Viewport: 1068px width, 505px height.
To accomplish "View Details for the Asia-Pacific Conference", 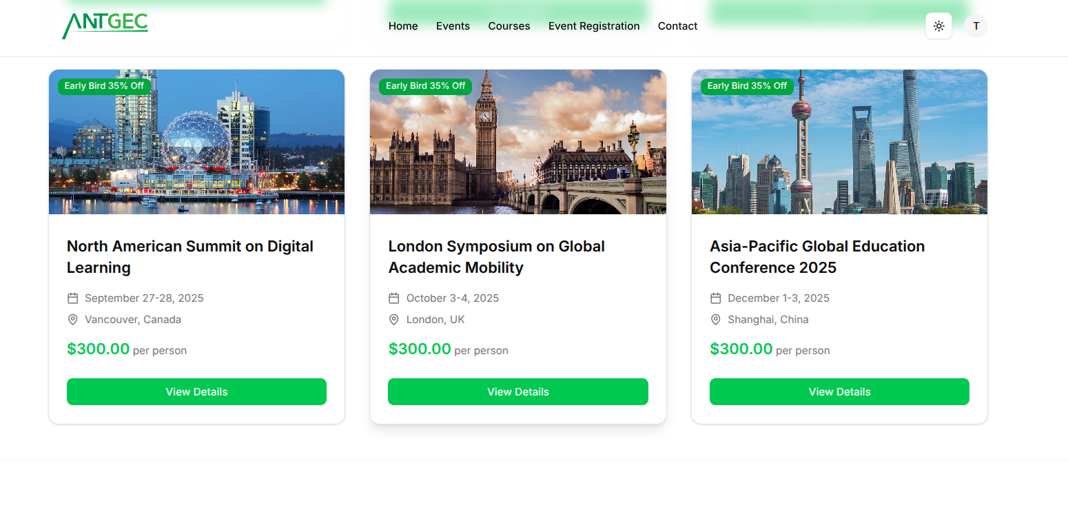I will pyautogui.click(x=839, y=391).
